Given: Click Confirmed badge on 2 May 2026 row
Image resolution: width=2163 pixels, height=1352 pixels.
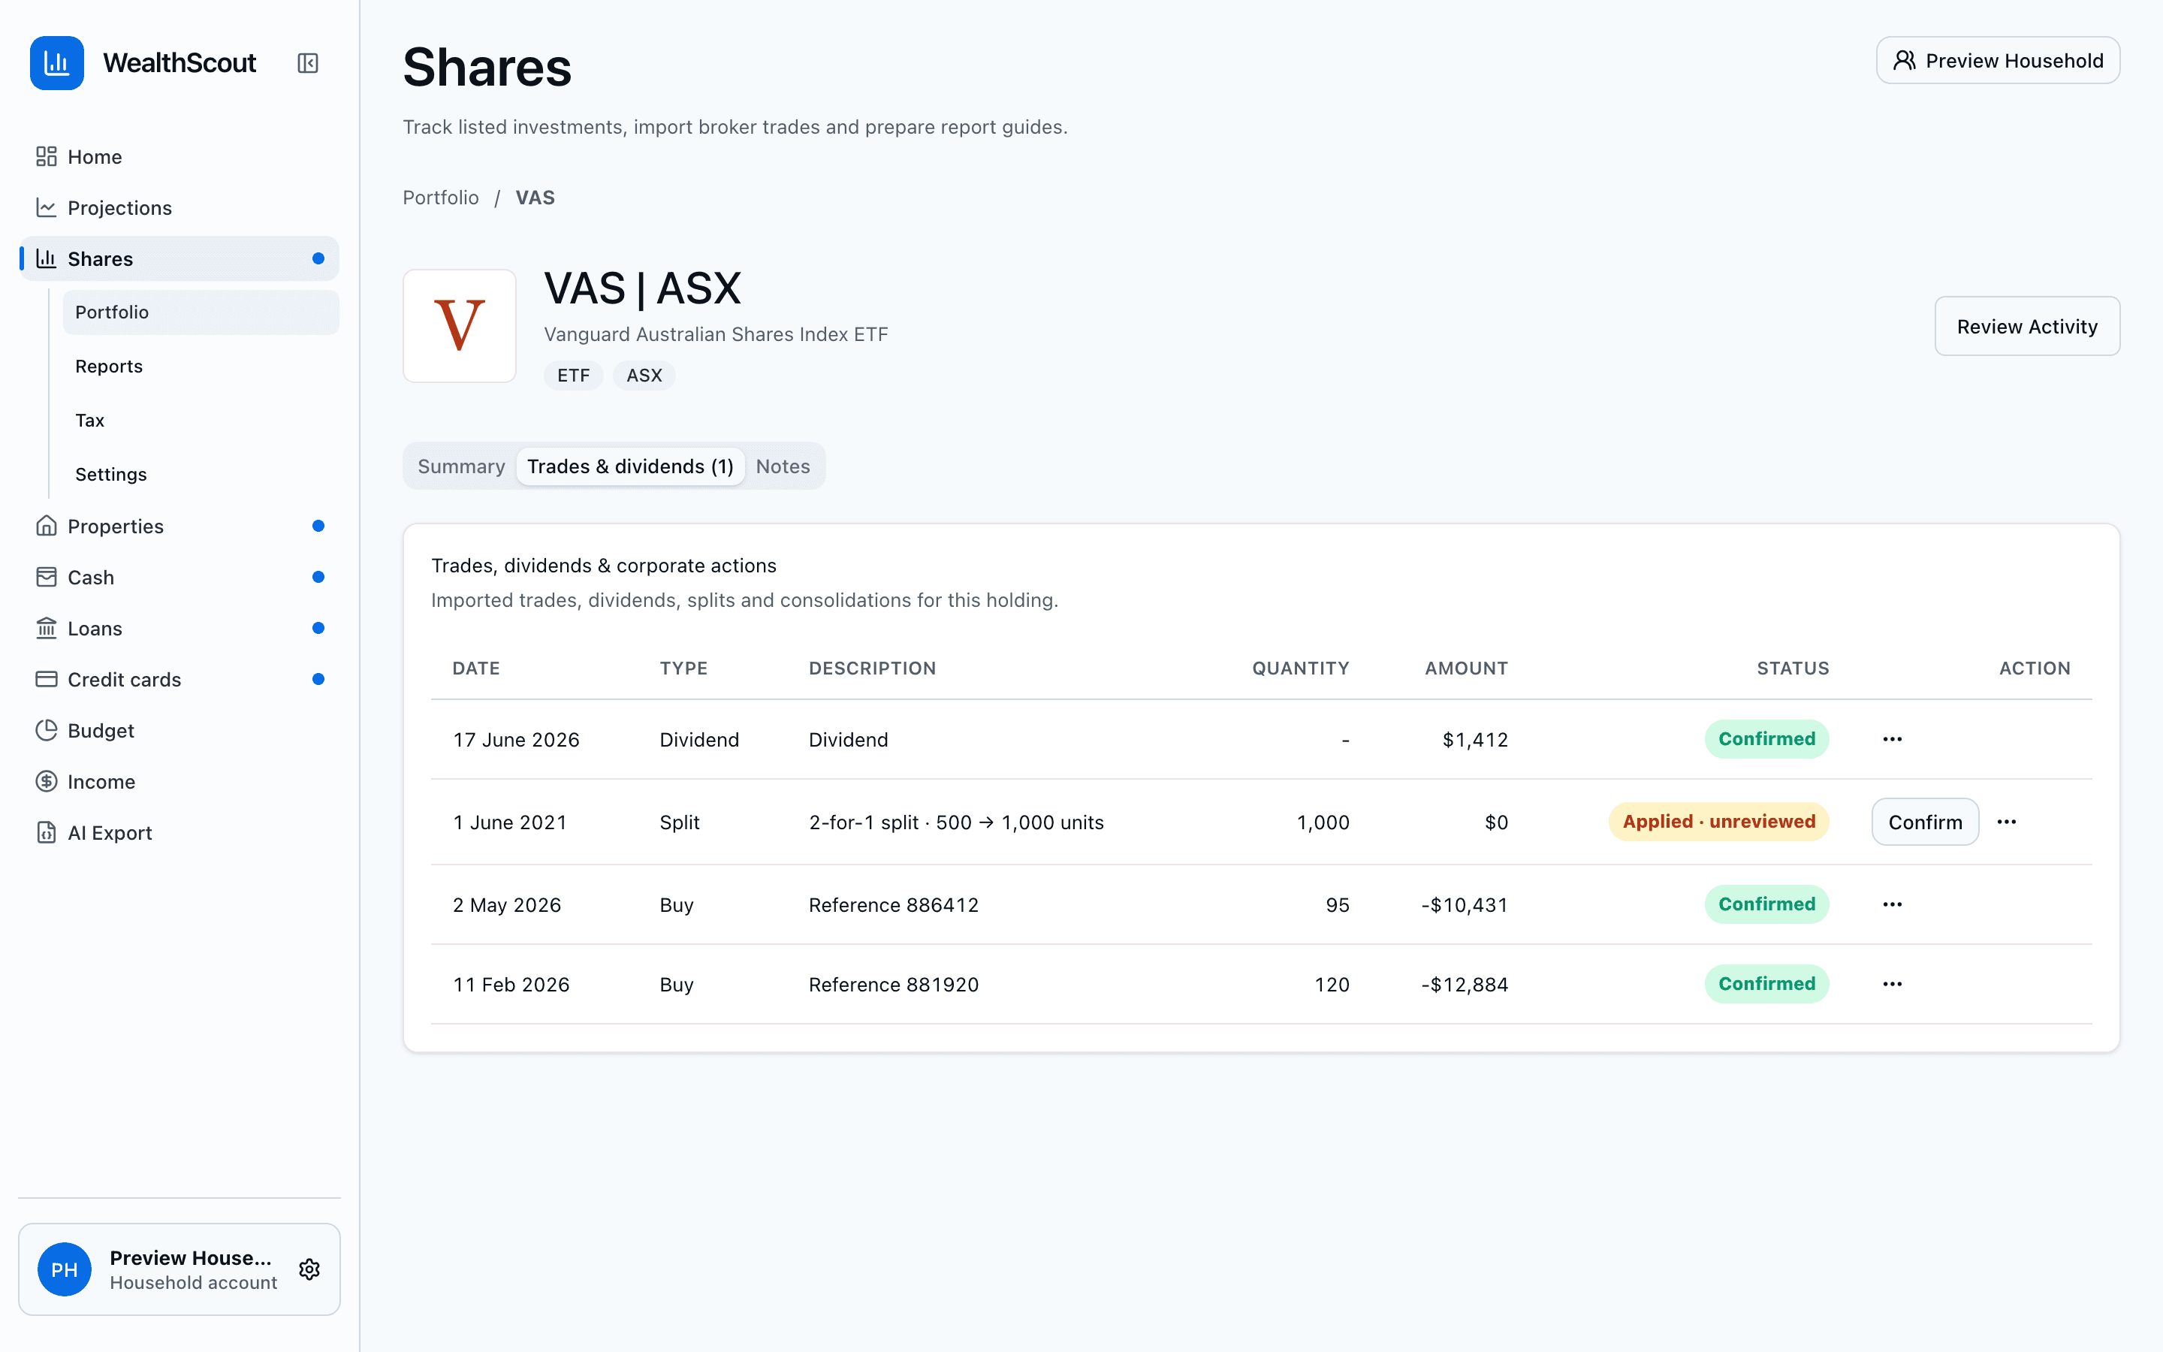Looking at the screenshot, I should (1766, 904).
